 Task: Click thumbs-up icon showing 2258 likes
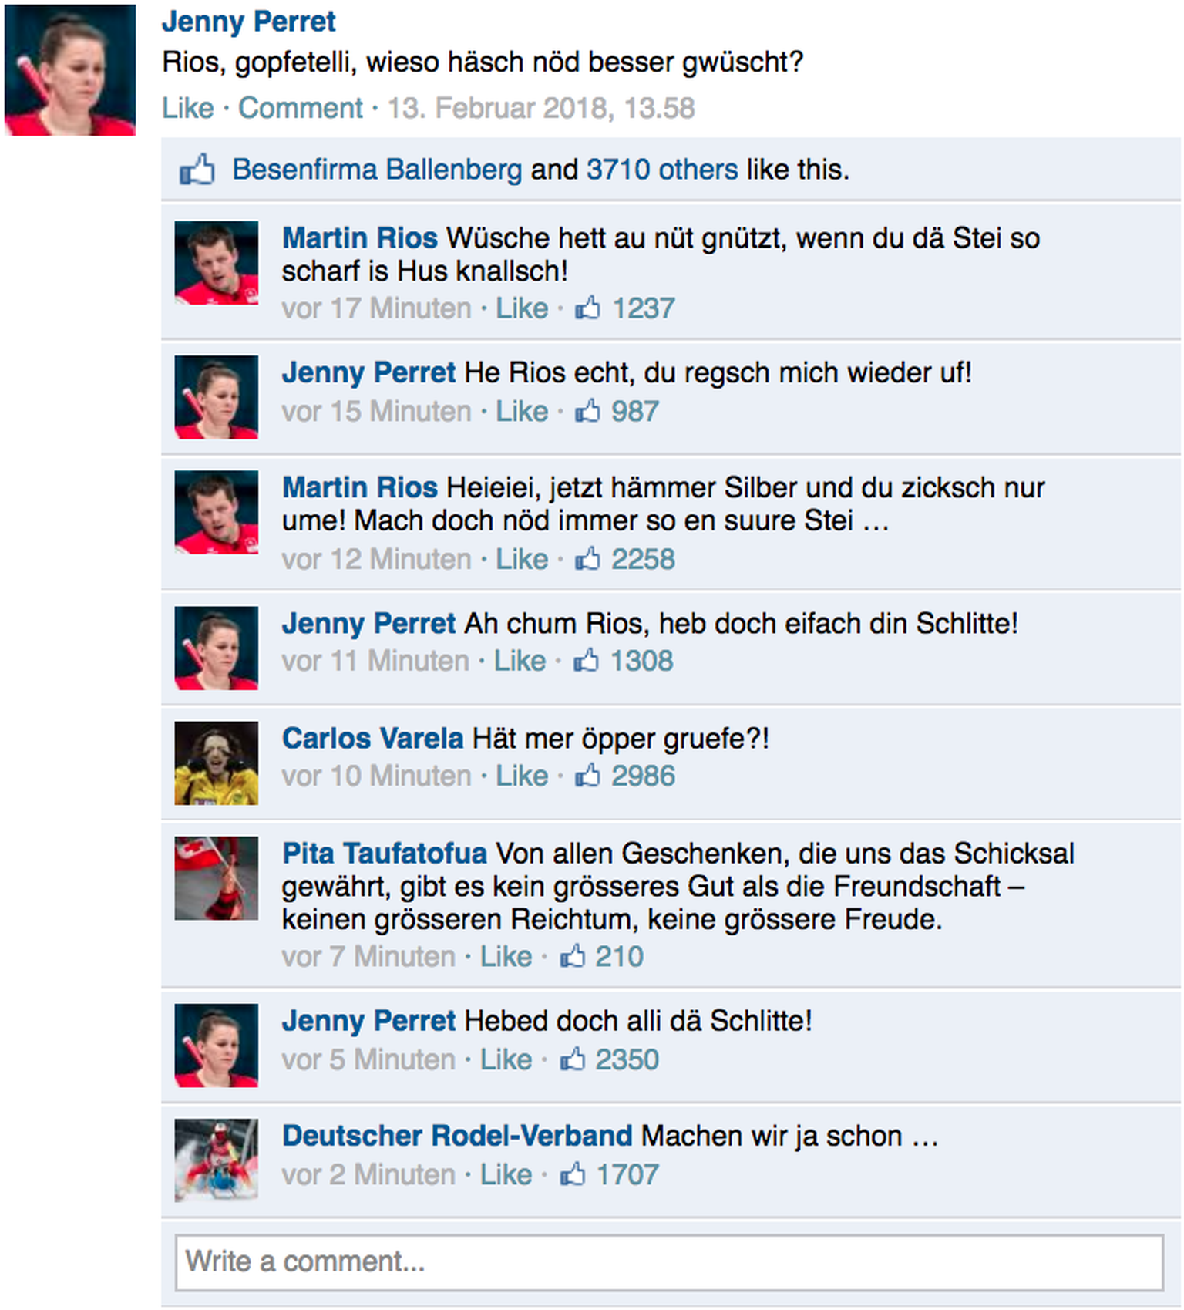(x=587, y=559)
